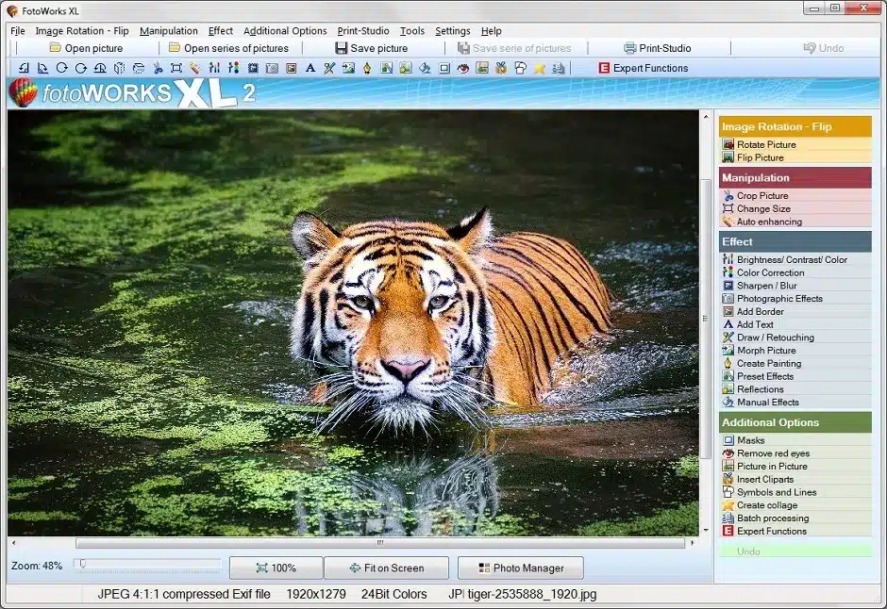Select the Add Text 'A' toolbar icon
887x609 pixels.
(x=310, y=69)
